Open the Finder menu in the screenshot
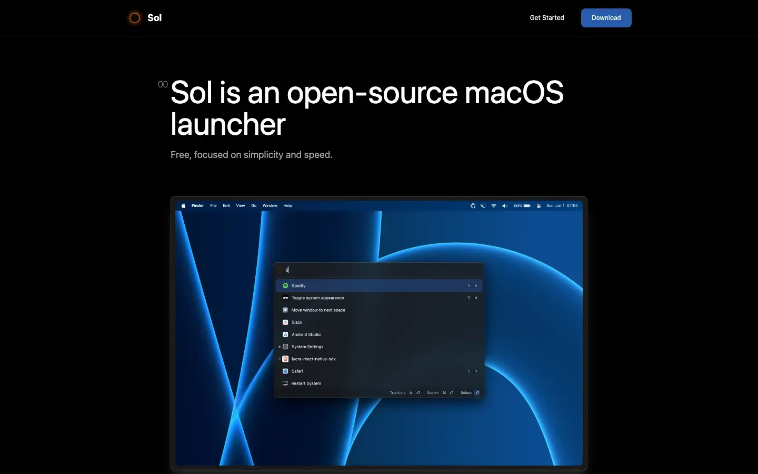The height and width of the screenshot is (474, 758). click(x=197, y=206)
